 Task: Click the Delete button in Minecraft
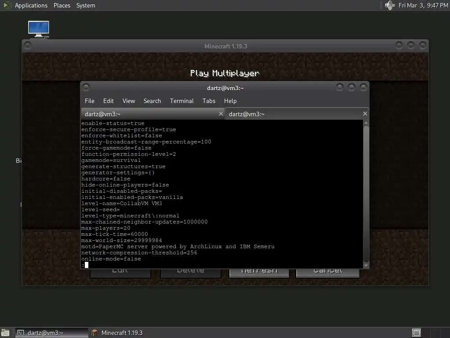(x=191, y=272)
